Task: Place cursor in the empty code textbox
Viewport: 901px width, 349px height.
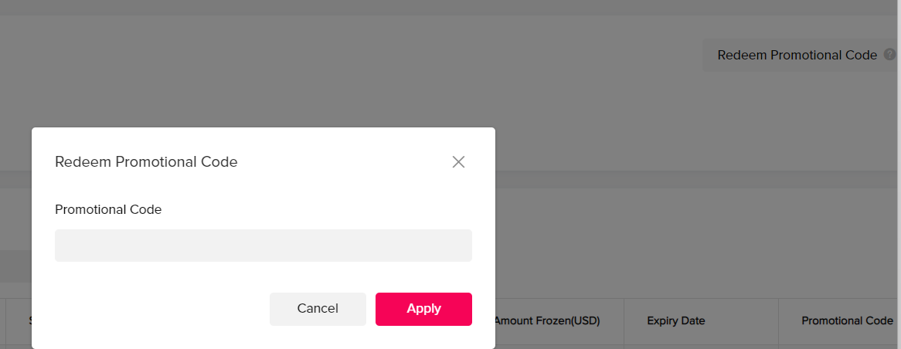Action: (x=263, y=246)
